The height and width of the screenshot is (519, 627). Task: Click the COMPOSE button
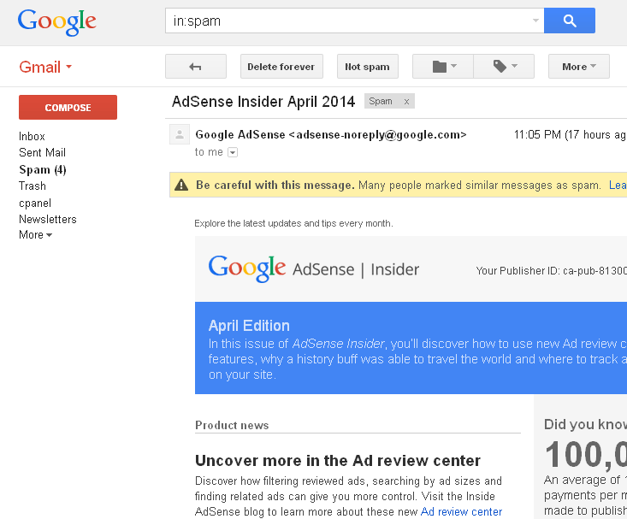point(68,107)
